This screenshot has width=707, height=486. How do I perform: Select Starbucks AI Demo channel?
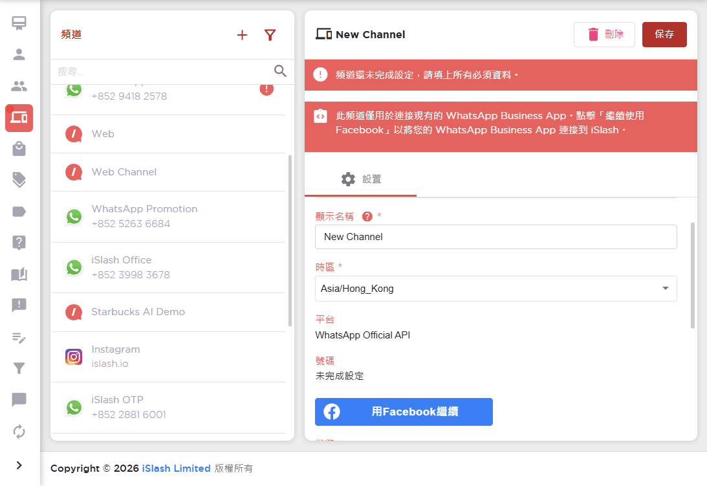click(168, 313)
